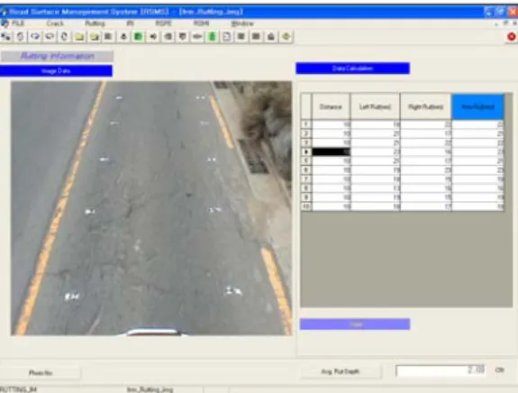Screen dimensions: 518x393
Task: Click the shield-shaped toolbar icon
Action: [x=182, y=36]
